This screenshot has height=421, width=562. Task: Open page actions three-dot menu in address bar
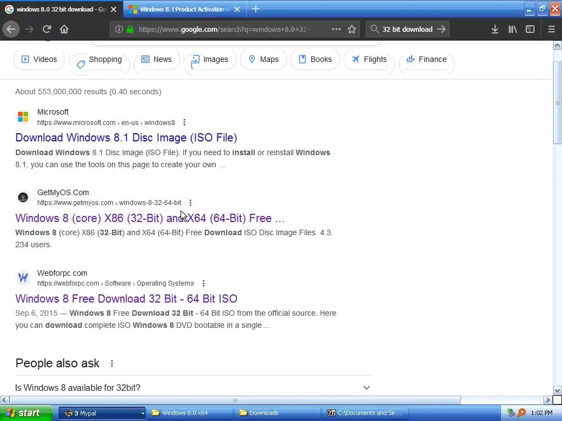coord(336,29)
